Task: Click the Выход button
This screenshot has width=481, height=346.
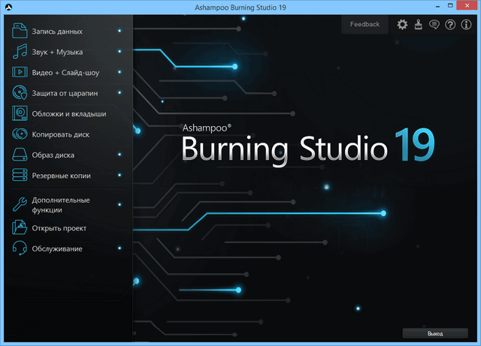Action: 435,333
